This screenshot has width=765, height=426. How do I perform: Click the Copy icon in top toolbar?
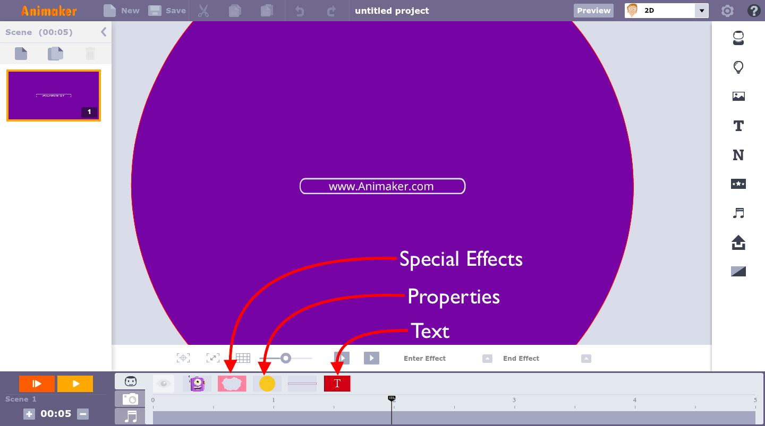coord(234,11)
